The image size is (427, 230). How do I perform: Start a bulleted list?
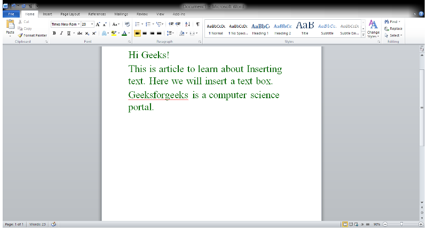coord(138,24)
